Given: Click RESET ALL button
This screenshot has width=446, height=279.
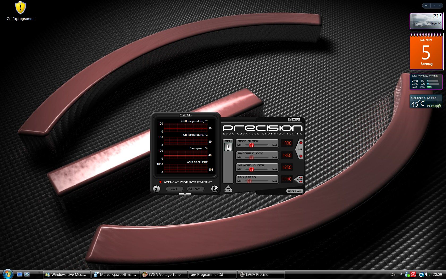Looking at the screenshot, I should (295, 191).
